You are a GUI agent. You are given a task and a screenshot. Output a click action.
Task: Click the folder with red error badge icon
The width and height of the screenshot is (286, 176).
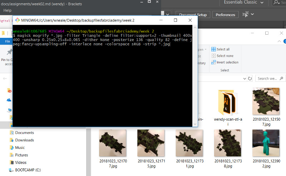(x=9, y=90)
